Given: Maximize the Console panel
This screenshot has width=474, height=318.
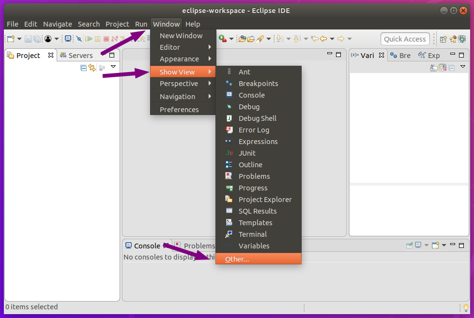Looking at the screenshot, I should click(461, 246).
